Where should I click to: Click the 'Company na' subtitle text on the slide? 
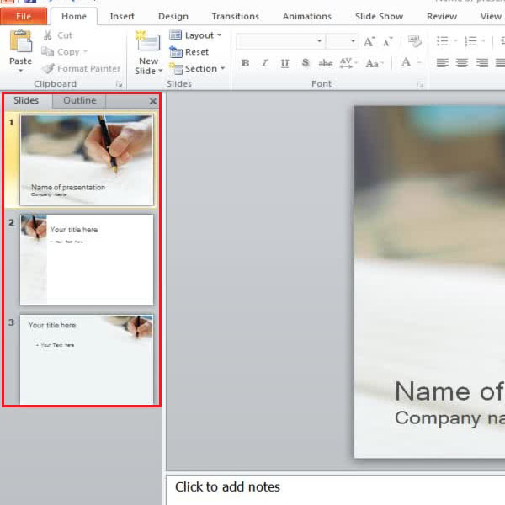click(449, 418)
